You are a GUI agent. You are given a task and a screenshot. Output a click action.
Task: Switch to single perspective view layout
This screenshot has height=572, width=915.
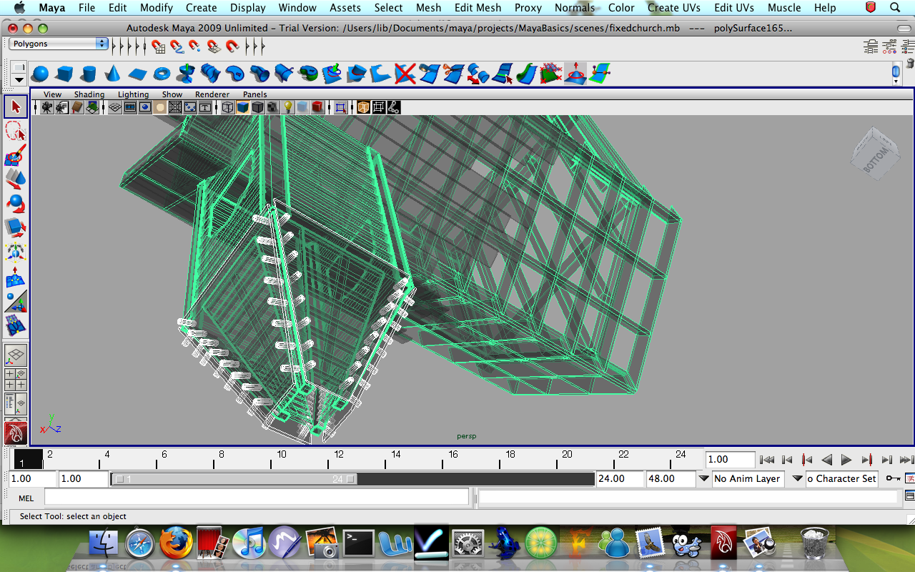16,355
